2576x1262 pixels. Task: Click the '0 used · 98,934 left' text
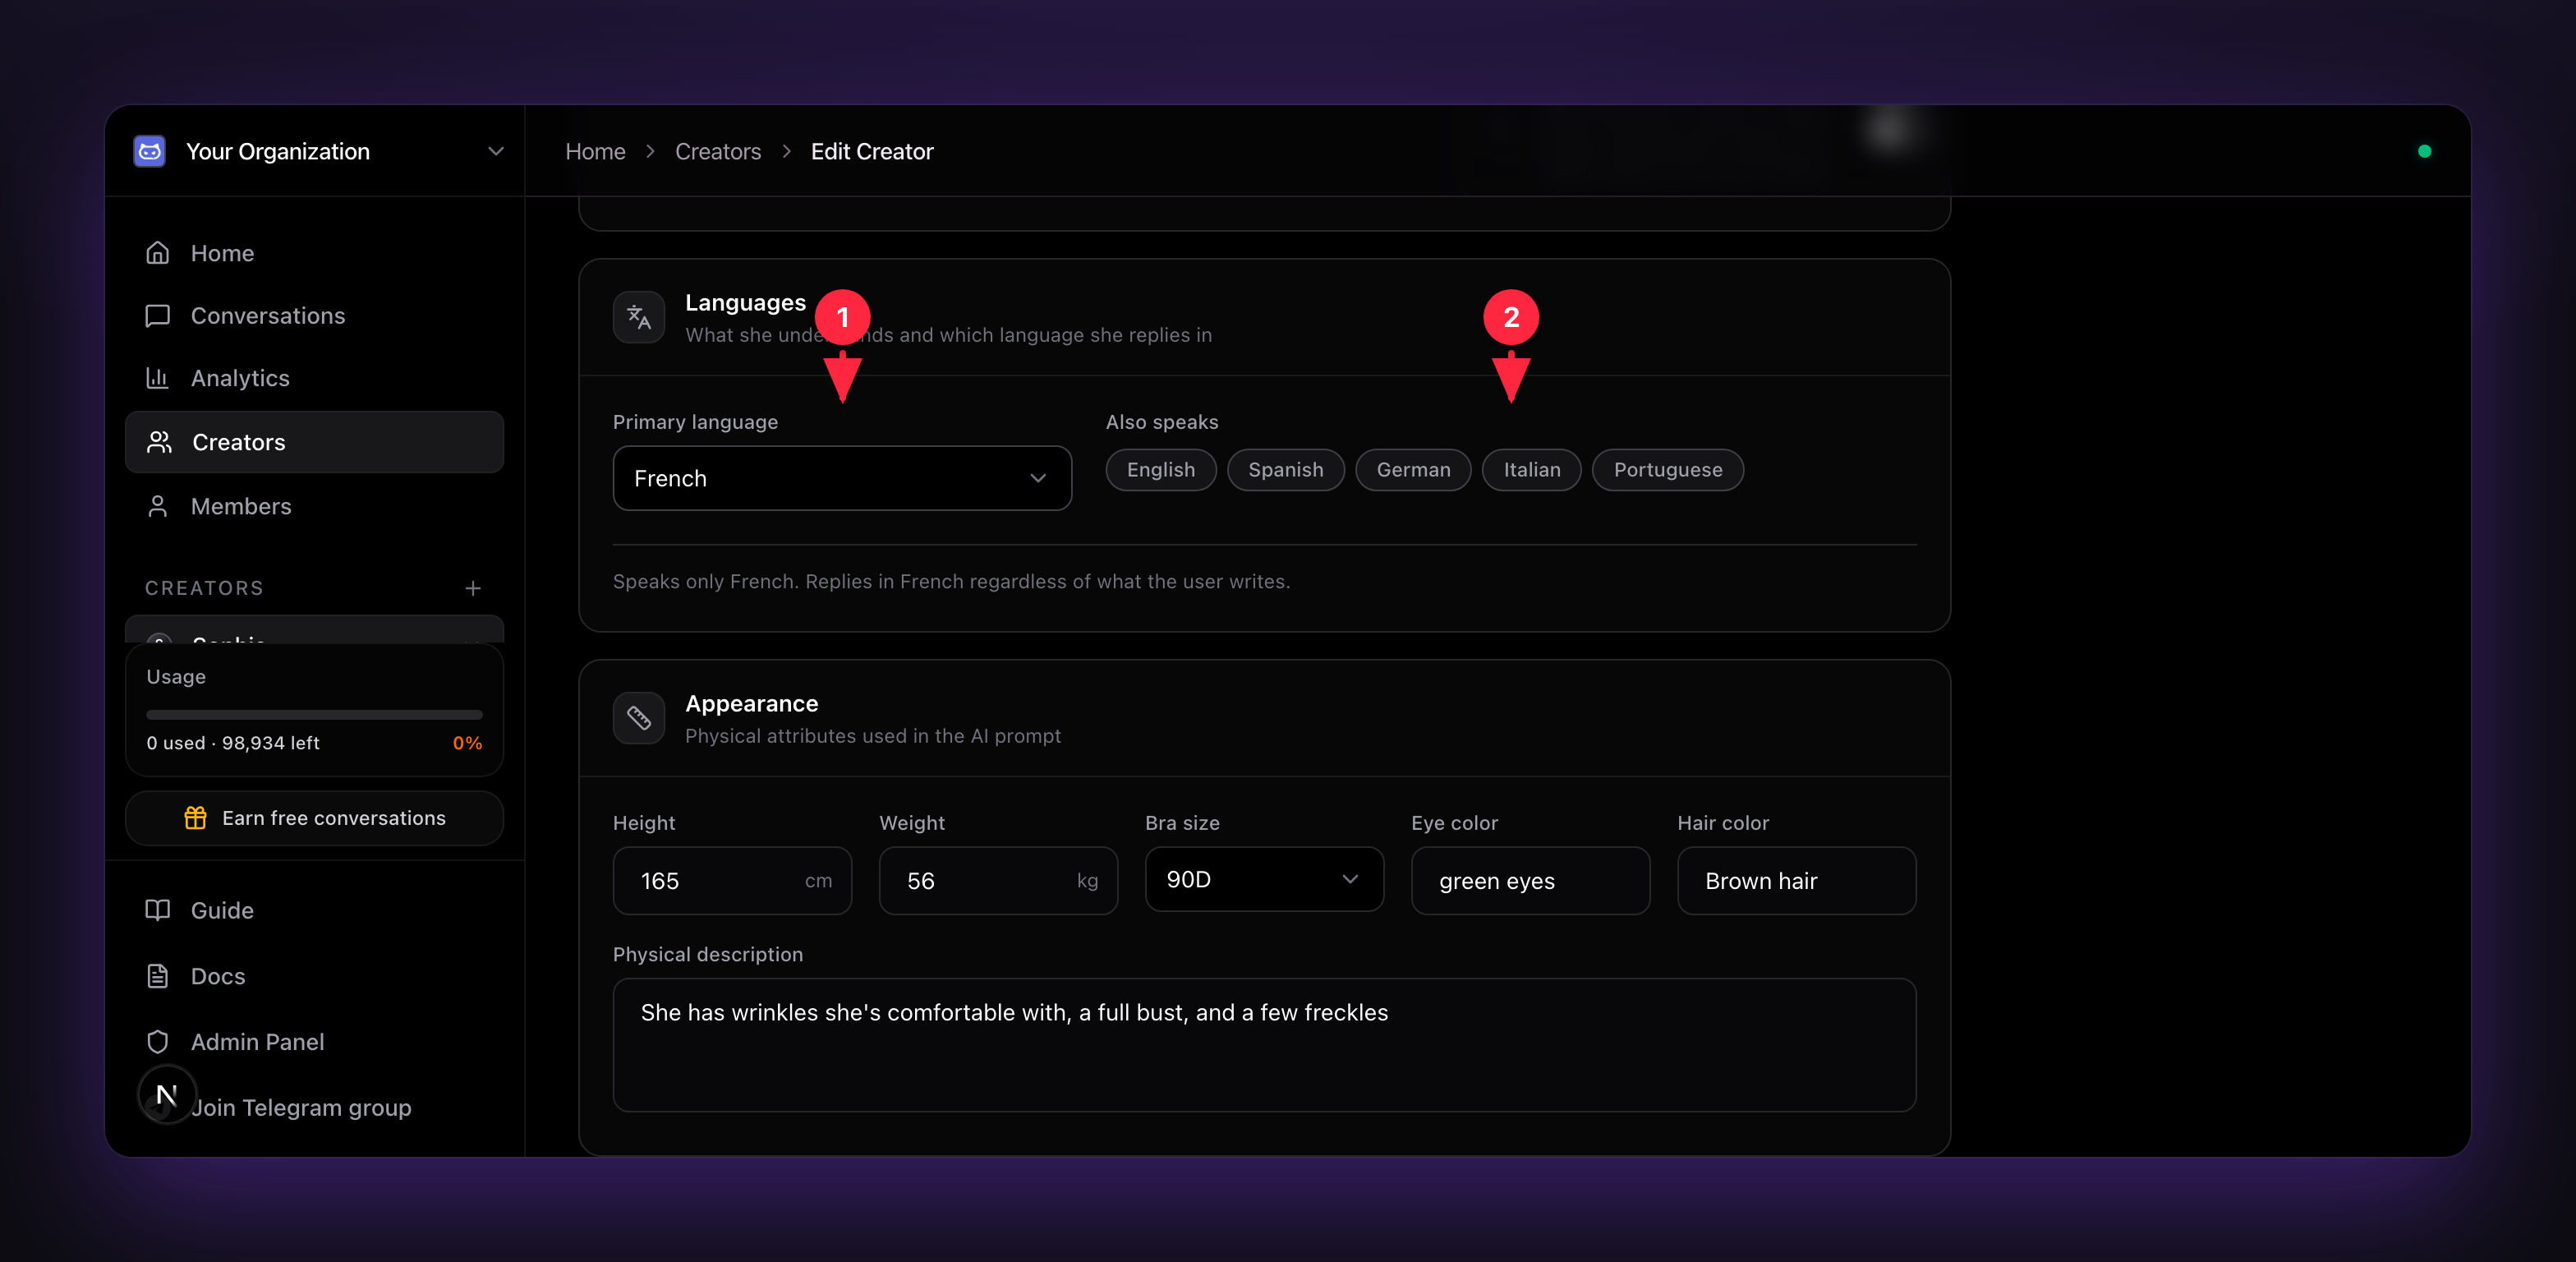(233, 743)
